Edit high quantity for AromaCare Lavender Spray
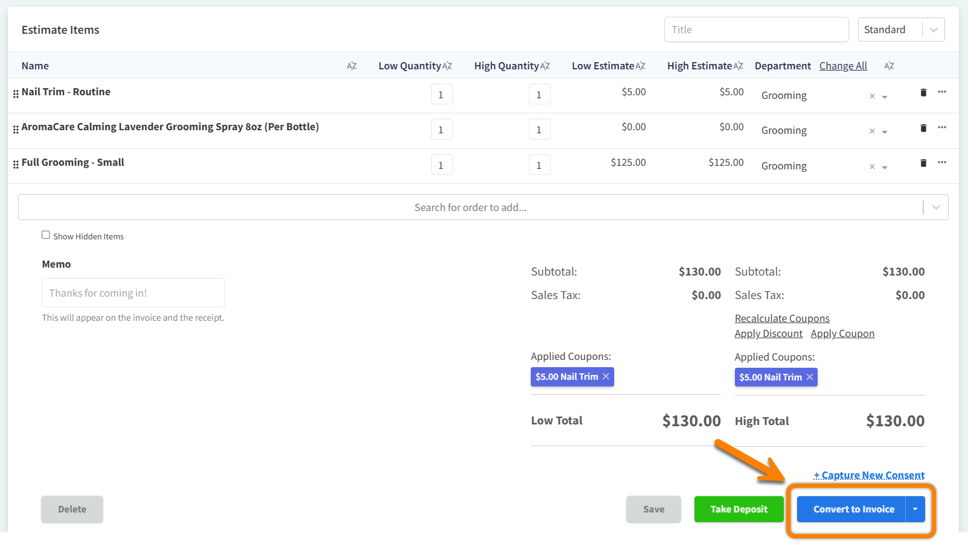968x542 pixels. click(540, 130)
